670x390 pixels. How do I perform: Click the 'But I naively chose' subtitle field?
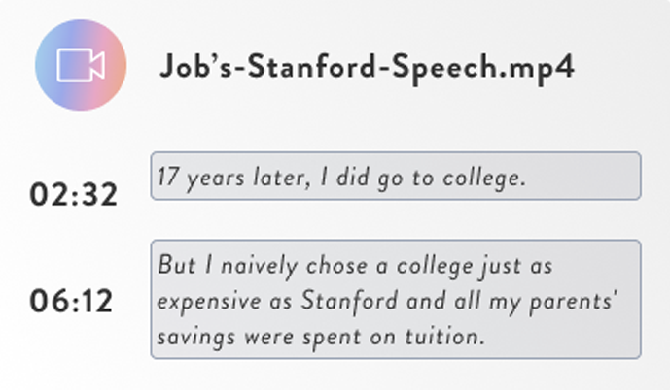pos(395,300)
